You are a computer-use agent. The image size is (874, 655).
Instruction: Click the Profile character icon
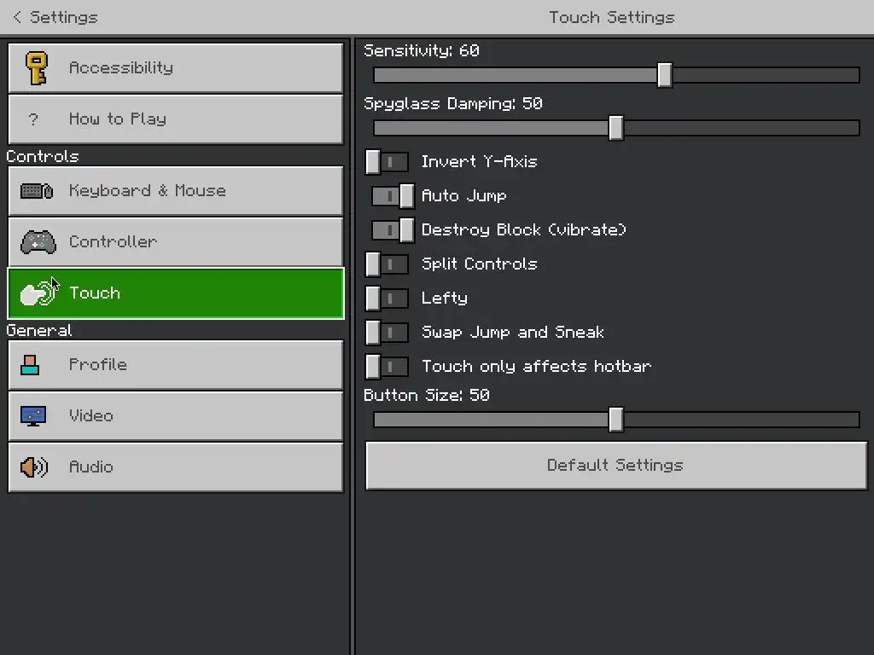(31, 365)
